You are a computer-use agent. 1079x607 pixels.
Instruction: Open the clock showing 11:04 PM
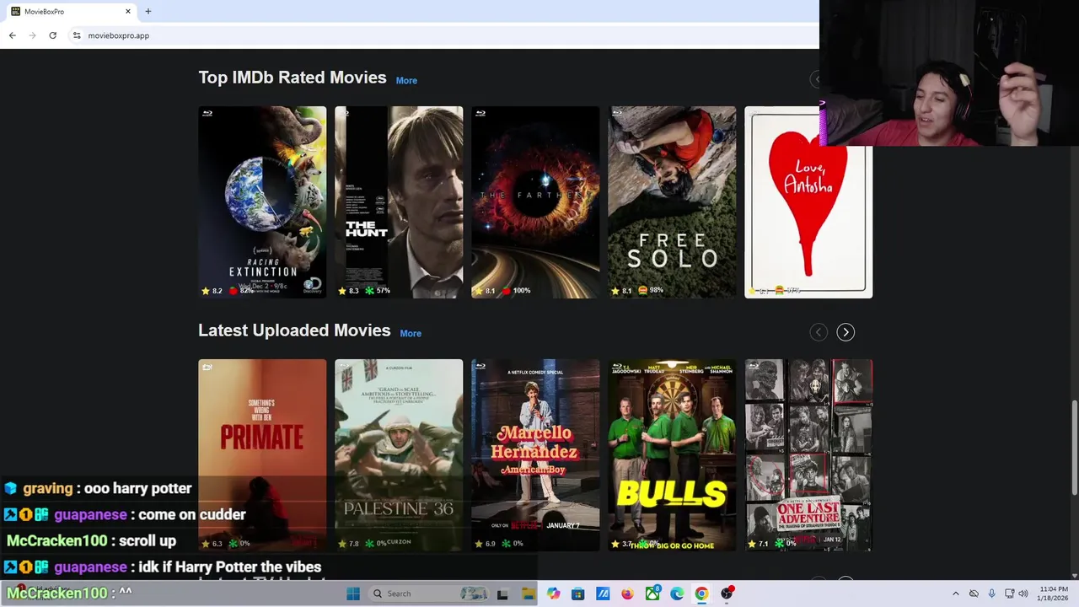click(x=1054, y=594)
